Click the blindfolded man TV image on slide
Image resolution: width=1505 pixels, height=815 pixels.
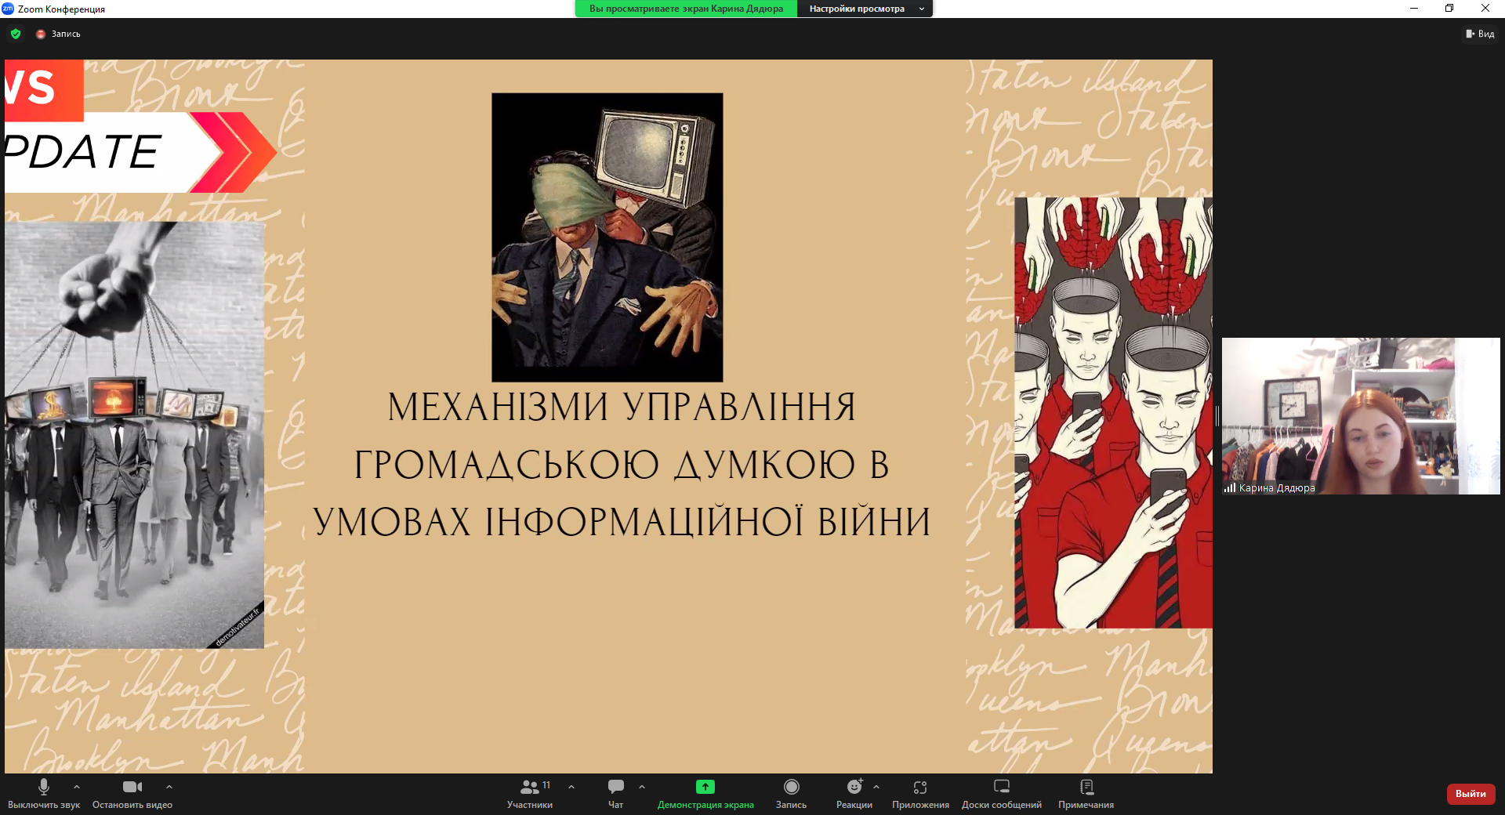coord(607,237)
